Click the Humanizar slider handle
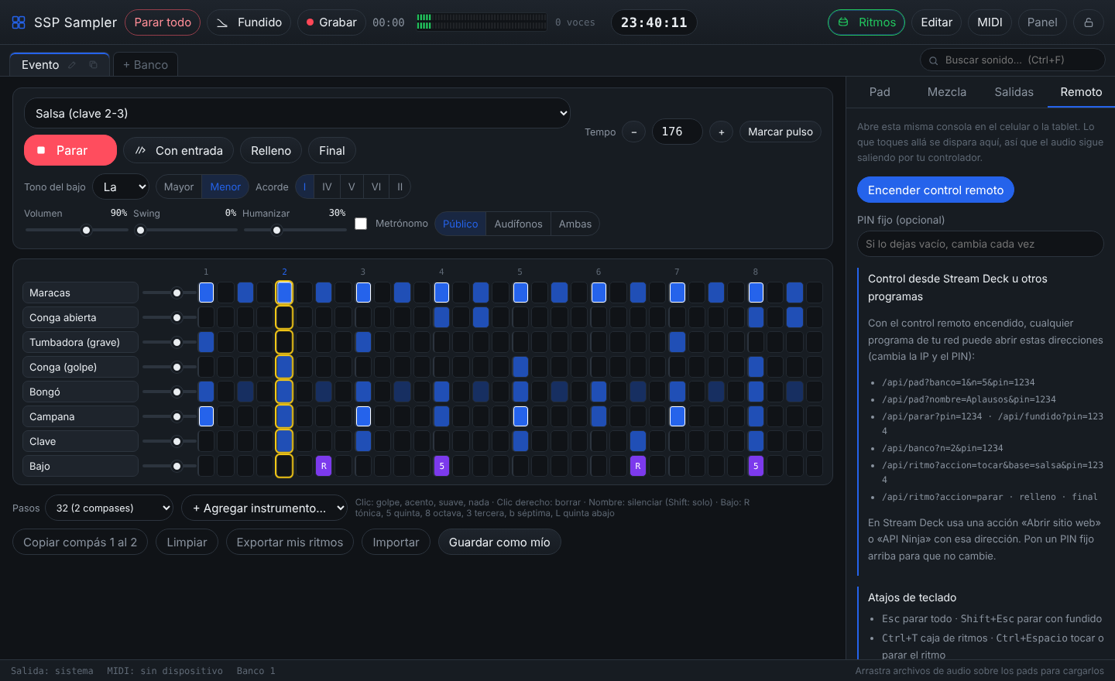The width and height of the screenshot is (1115, 681). 276,230
